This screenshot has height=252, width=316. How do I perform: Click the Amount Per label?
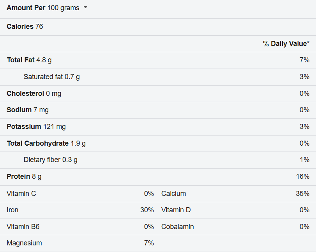click(26, 8)
